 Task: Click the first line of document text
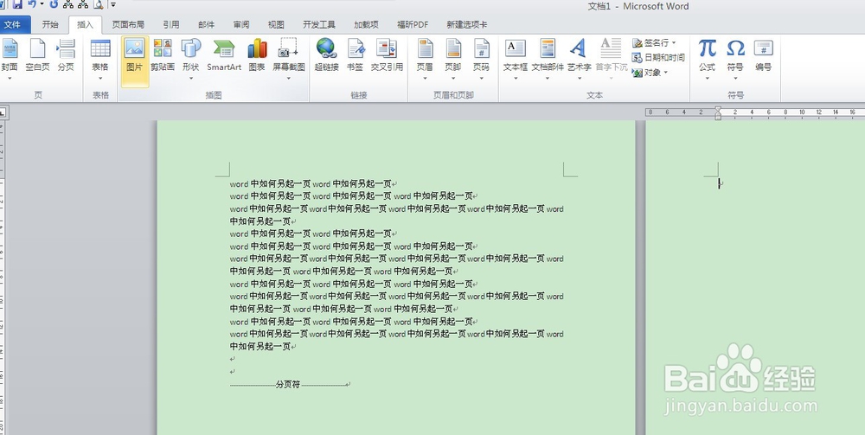pyautogui.click(x=313, y=184)
